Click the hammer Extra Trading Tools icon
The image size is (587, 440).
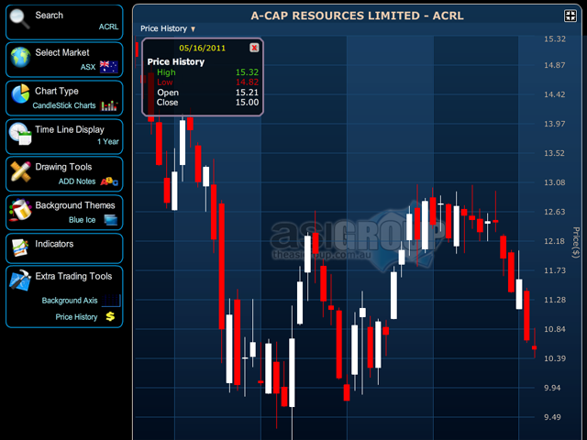(20, 280)
